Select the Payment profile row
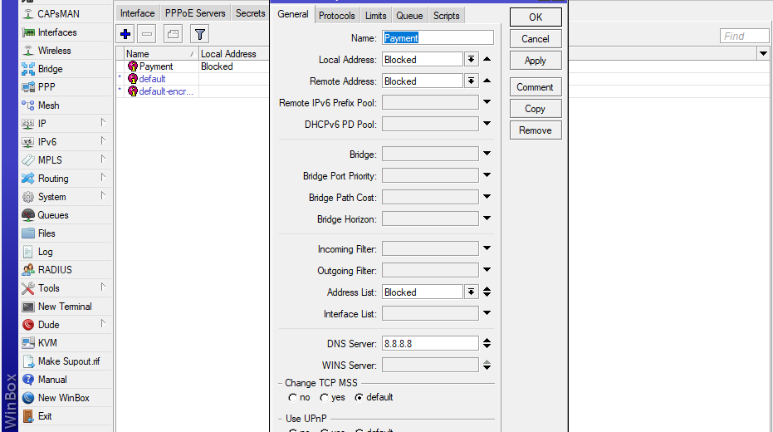The image size is (773, 432). coord(156,66)
